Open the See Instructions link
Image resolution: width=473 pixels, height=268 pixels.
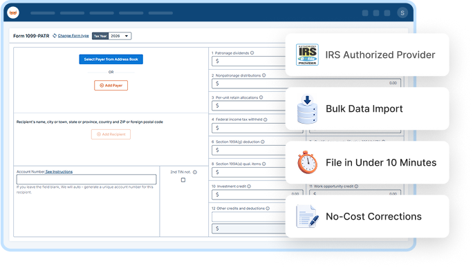point(59,172)
